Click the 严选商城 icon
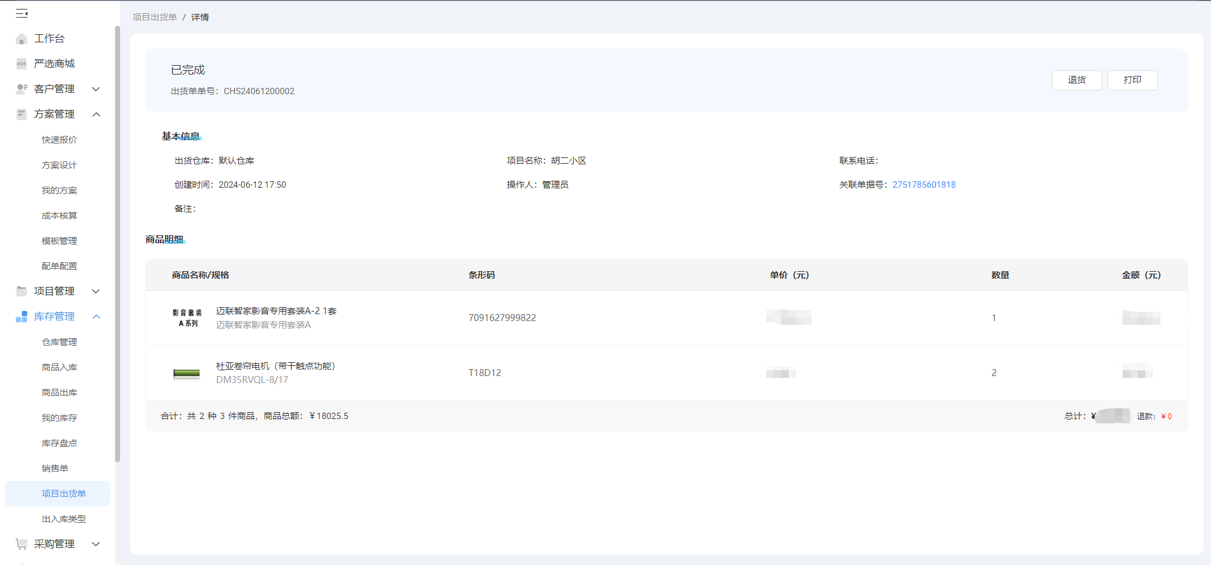Image resolution: width=1211 pixels, height=565 pixels. click(x=21, y=64)
